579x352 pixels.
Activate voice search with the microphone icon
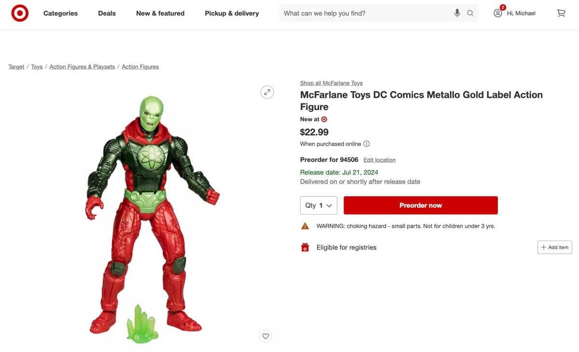457,13
